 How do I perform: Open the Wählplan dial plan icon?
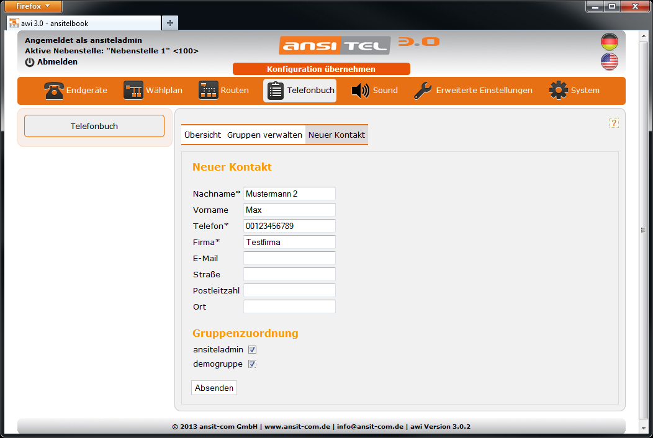[133, 91]
